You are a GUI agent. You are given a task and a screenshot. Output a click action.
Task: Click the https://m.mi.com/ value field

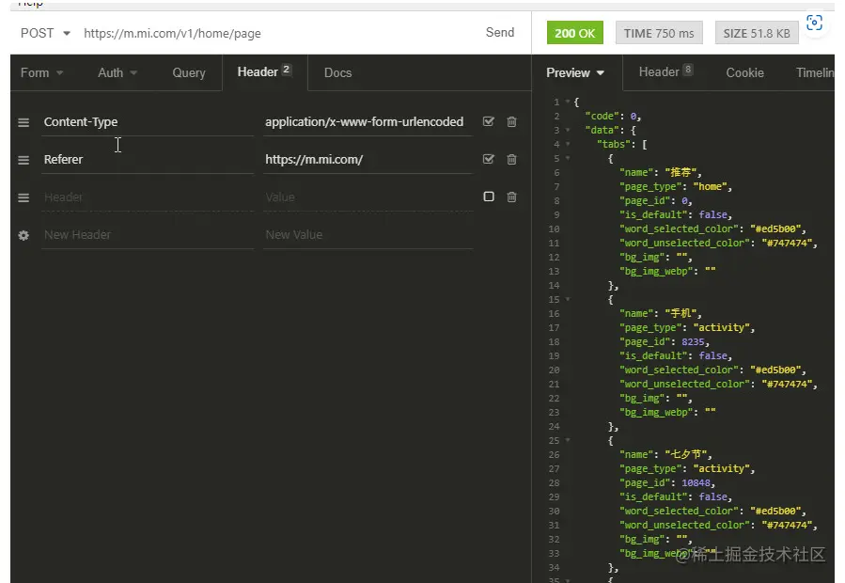368,160
